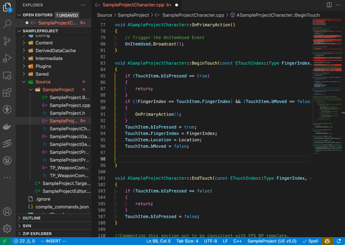The image size is (345, 245).
Task: Change C++ language mode
Action: [237, 241]
